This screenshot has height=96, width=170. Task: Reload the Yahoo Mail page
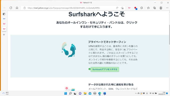[x=11, y=8]
